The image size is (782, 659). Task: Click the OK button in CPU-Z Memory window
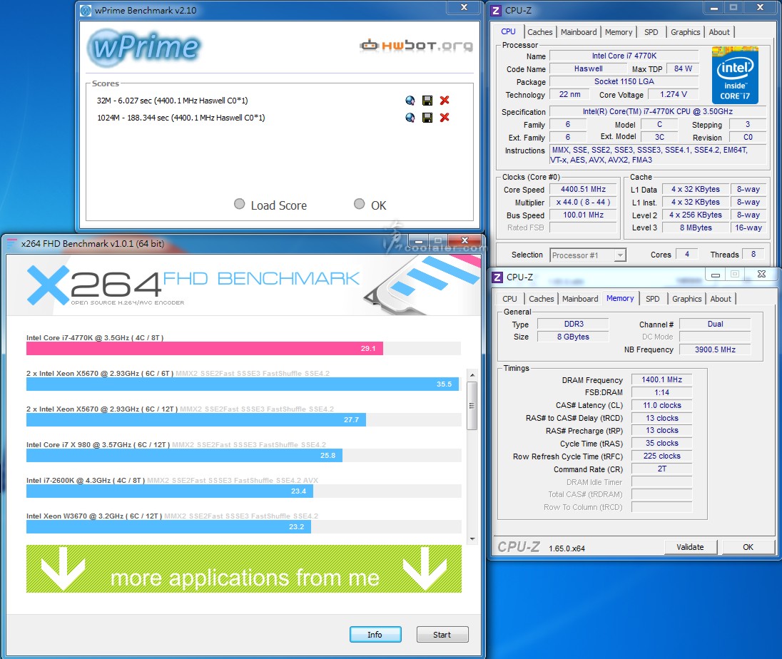coord(748,547)
